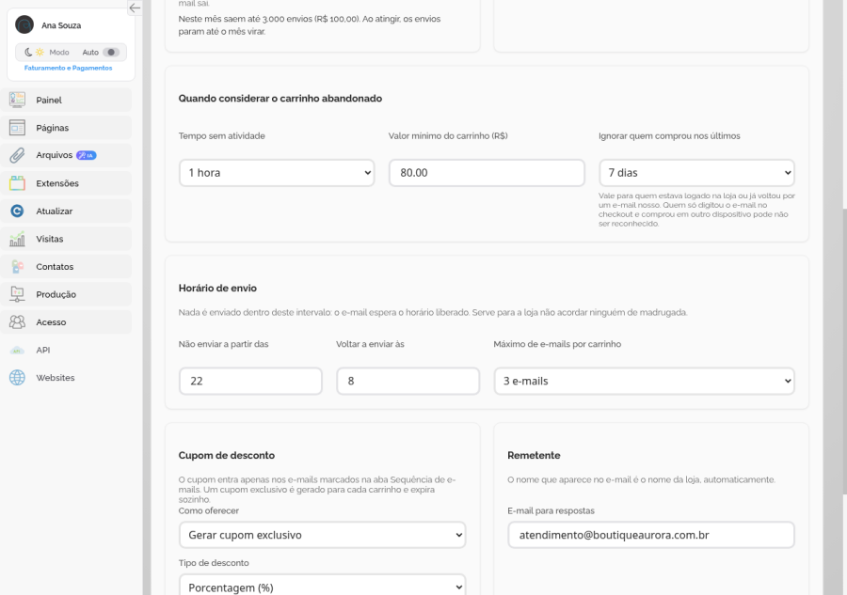The width and height of the screenshot is (847, 595).
Task: Click the moon and sun Modo icon
Action: tap(34, 53)
